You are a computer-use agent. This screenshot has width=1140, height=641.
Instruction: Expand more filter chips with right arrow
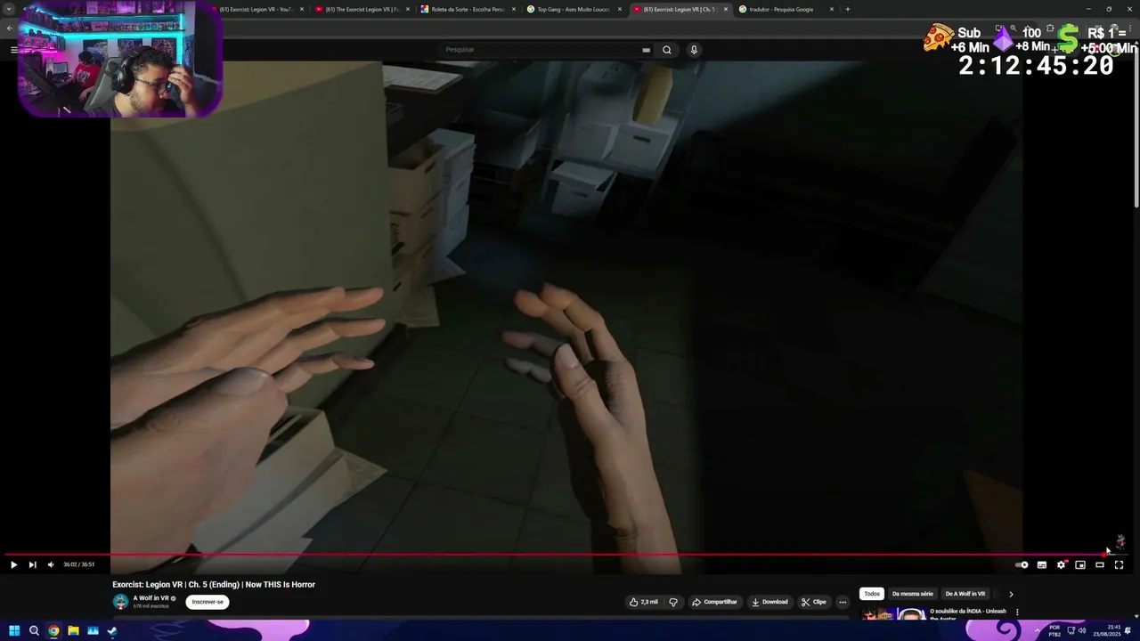click(1011, 594)
